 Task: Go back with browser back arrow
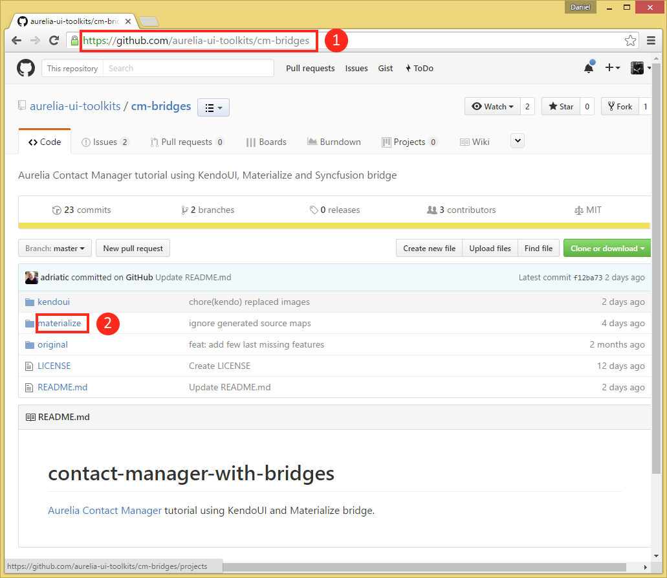(x=17, y=40)
